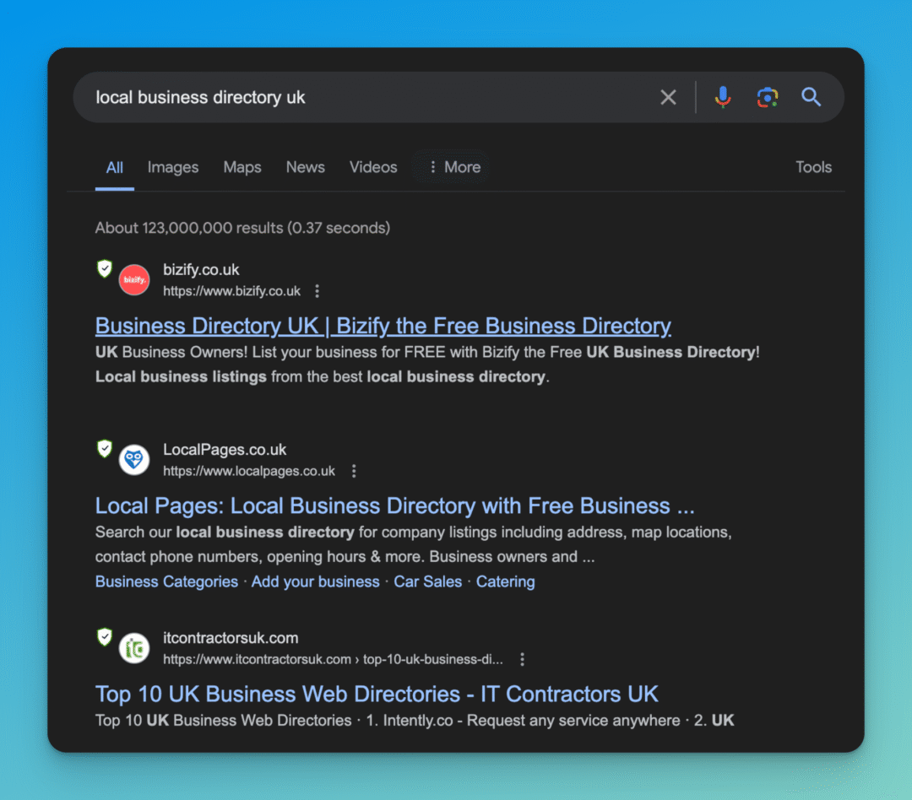Expand the More search filters menu
This screenshot has width=912, height=800.
point(454,167)
